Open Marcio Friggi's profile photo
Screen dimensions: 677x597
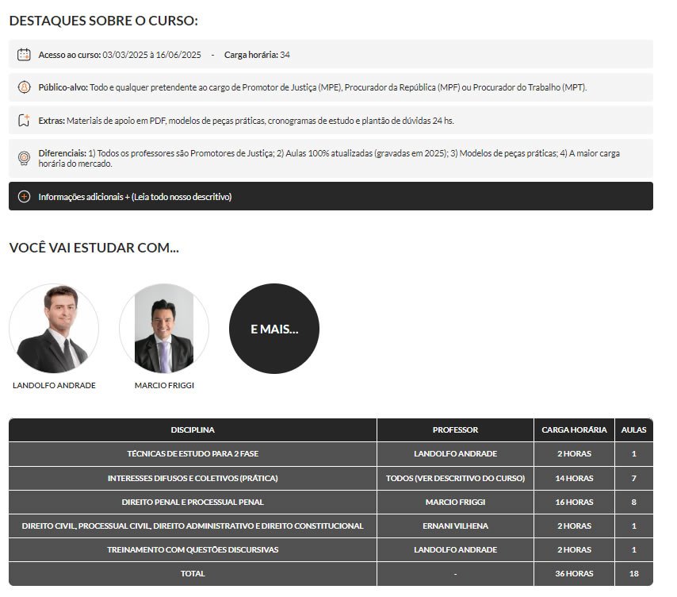(164, 329)
